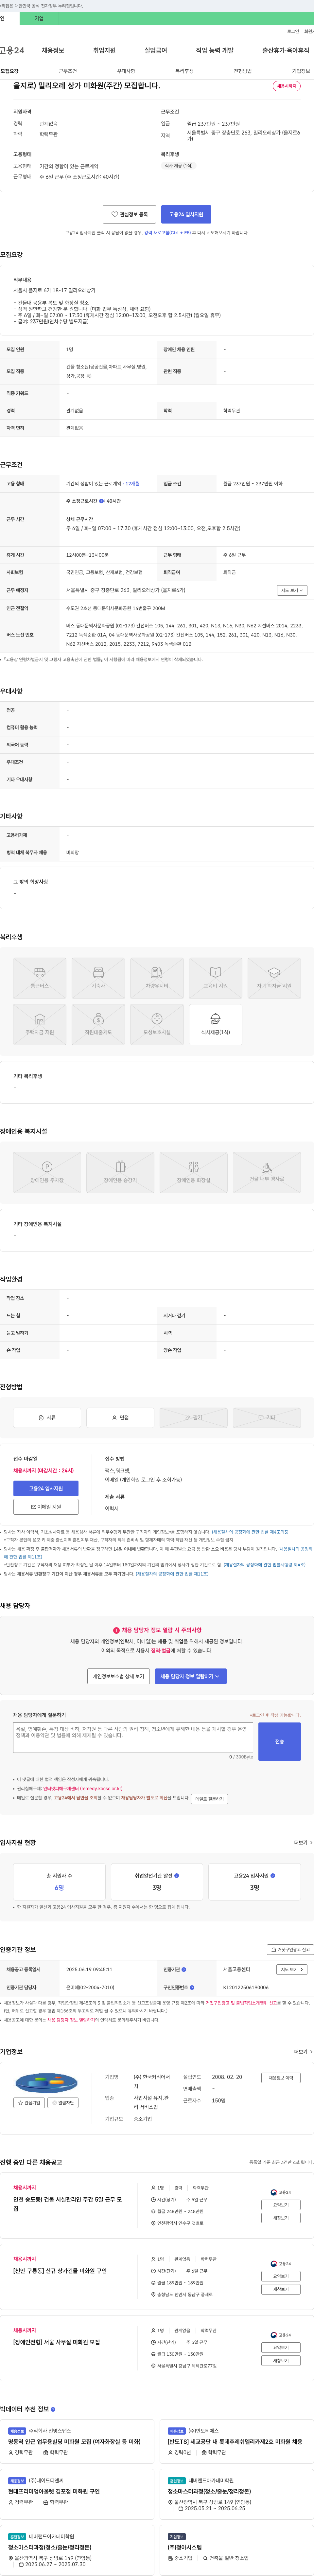Open the 취업지원 menu

(104, 50)
